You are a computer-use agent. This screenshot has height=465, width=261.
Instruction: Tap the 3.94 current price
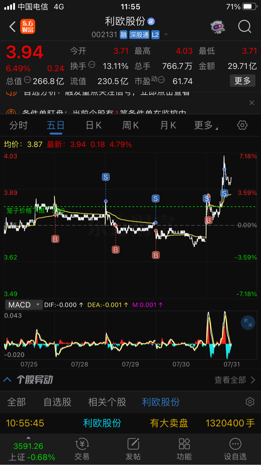(25, 52)
